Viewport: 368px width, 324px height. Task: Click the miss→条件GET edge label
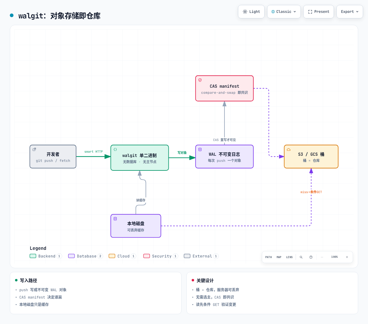pos(311,192)
